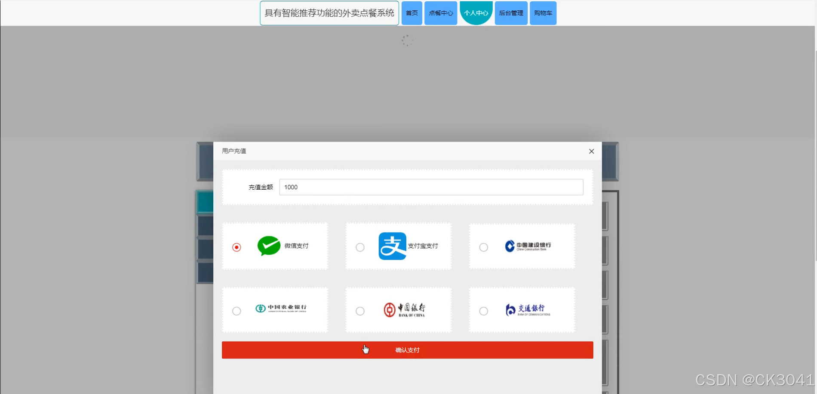This screenshot has height=394, width=817.
Task: Click the 微信支付 label text
Action: pyautogui.click(x=296, y=246)
